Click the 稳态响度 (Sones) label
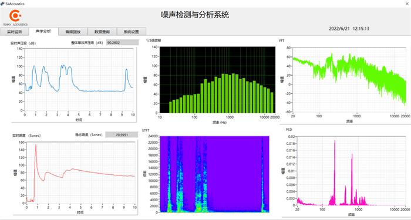 coord(89,134)
